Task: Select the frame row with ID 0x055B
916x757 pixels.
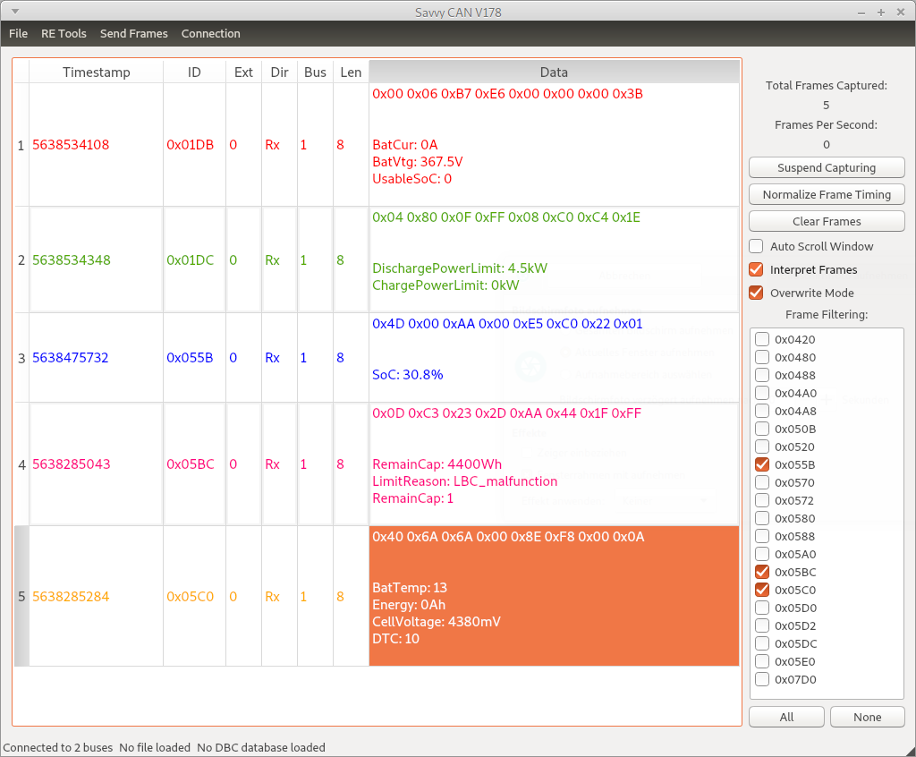Action: (190, 358)
